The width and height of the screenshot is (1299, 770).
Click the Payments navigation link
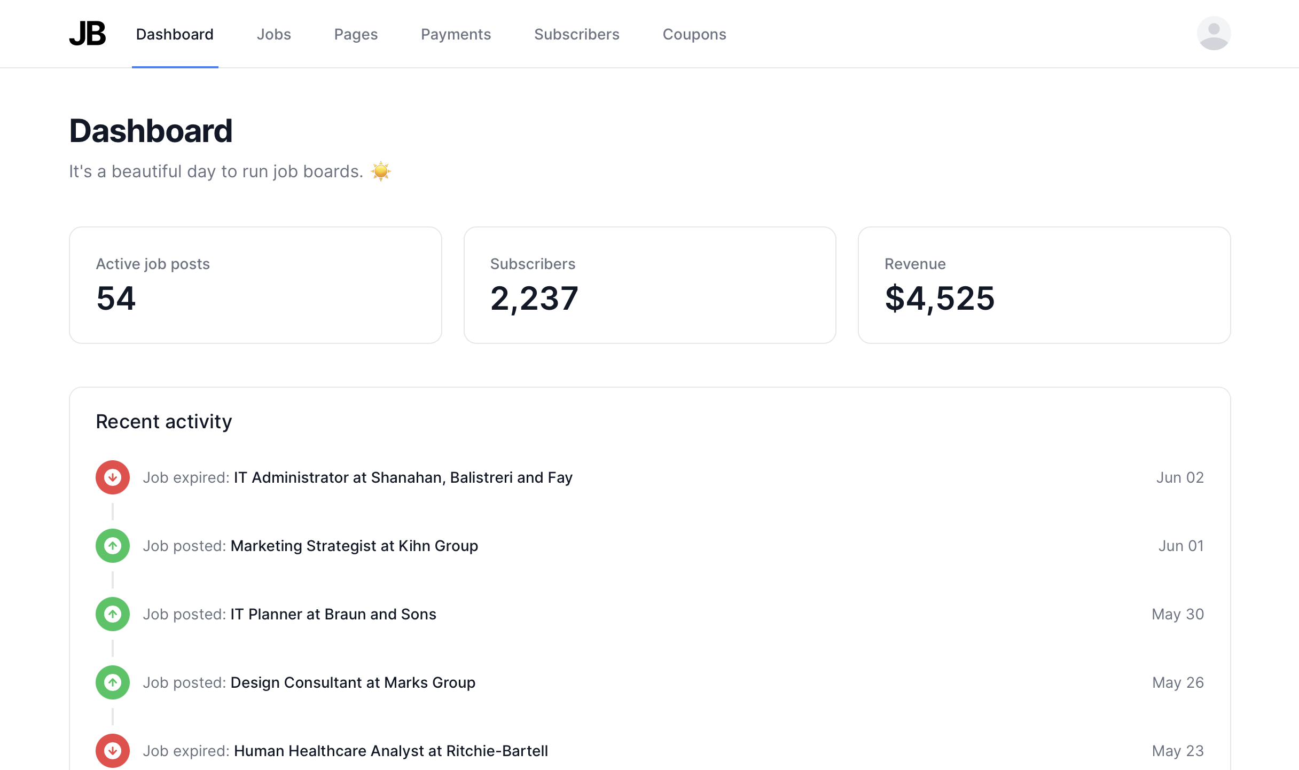pos(456,34)
